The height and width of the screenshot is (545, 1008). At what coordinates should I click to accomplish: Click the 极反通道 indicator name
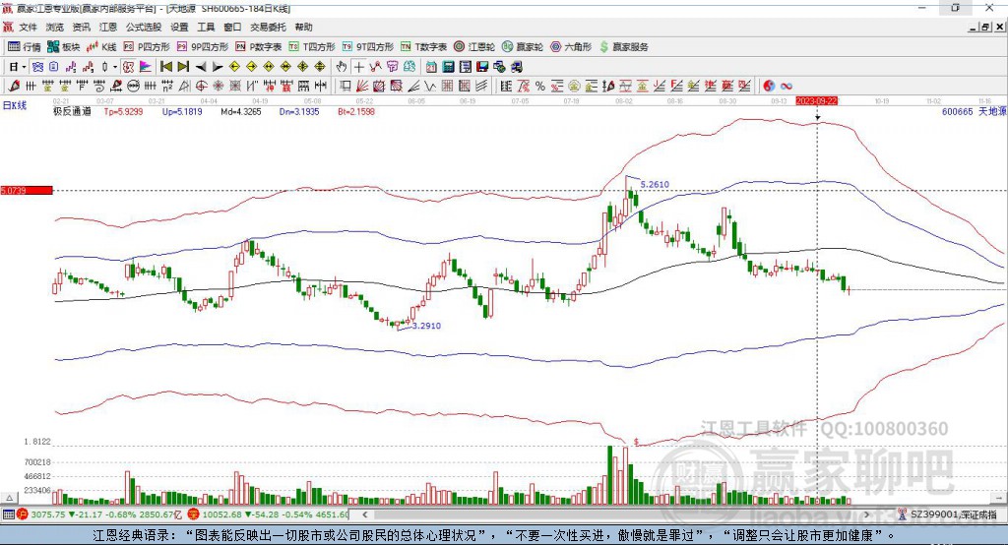[x=72, y=111]
